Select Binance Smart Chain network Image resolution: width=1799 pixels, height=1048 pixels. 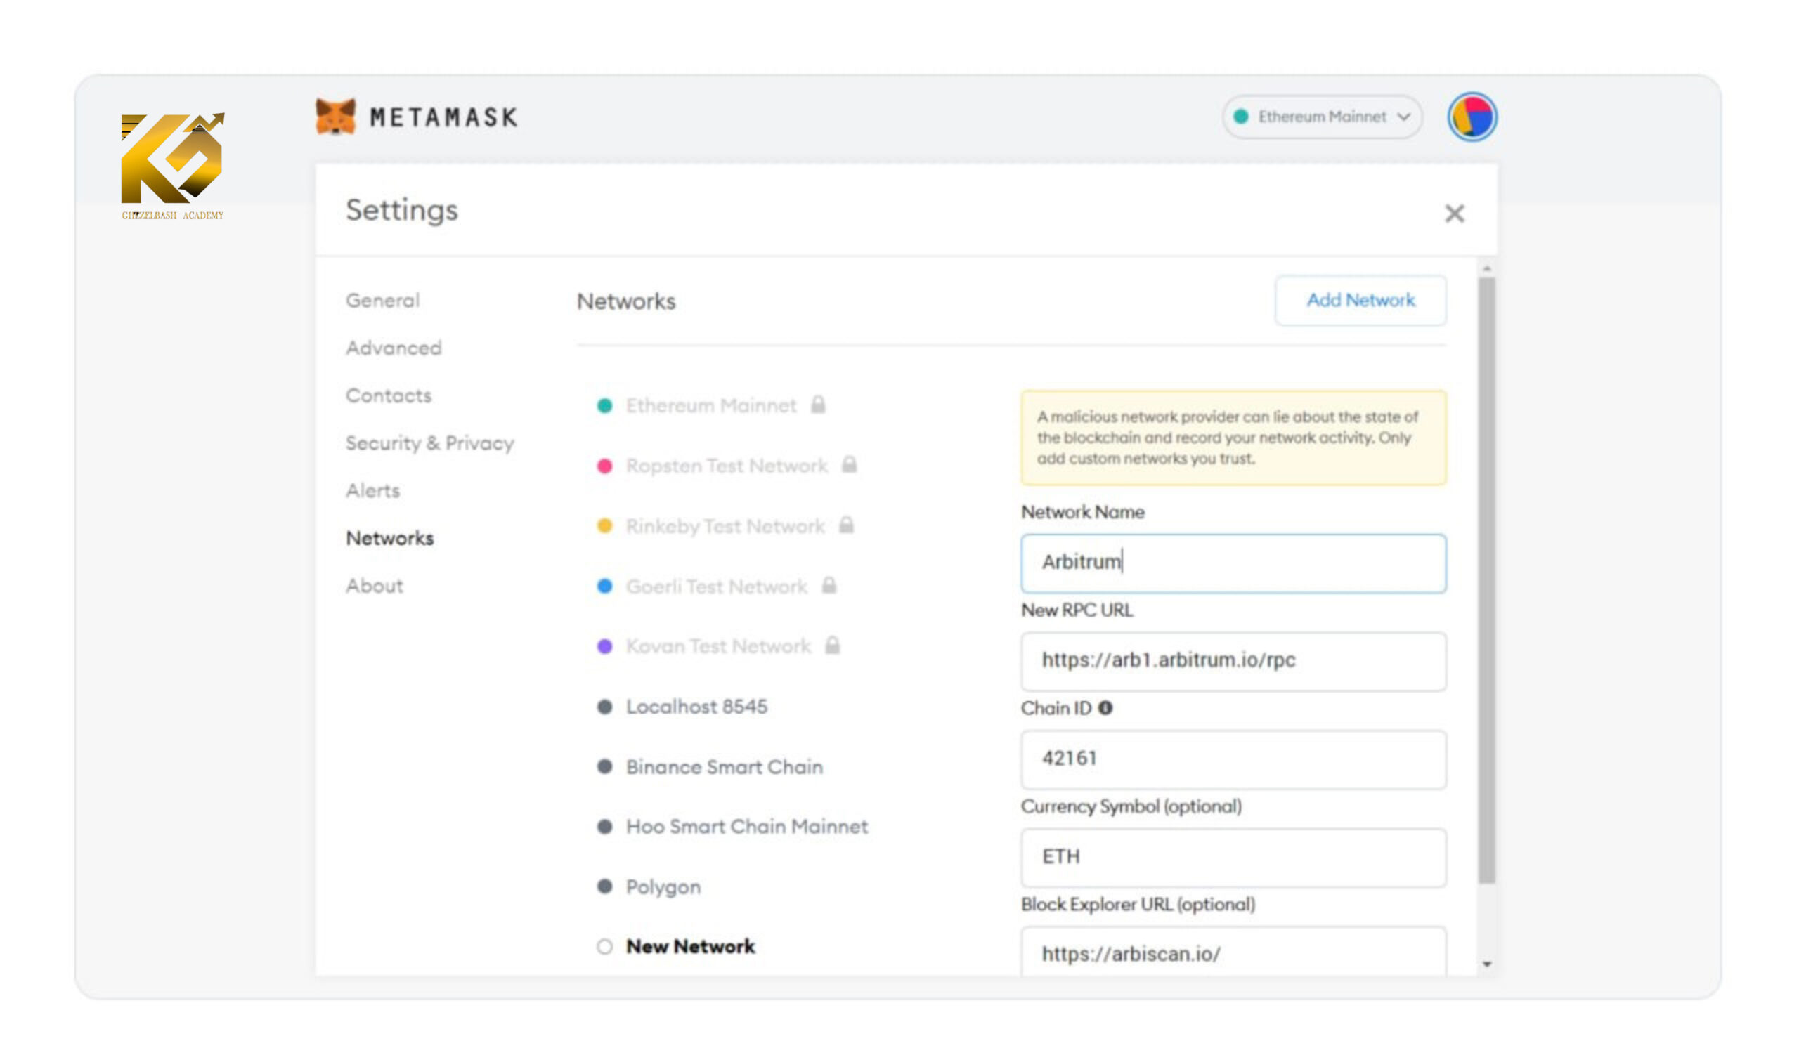725,767
